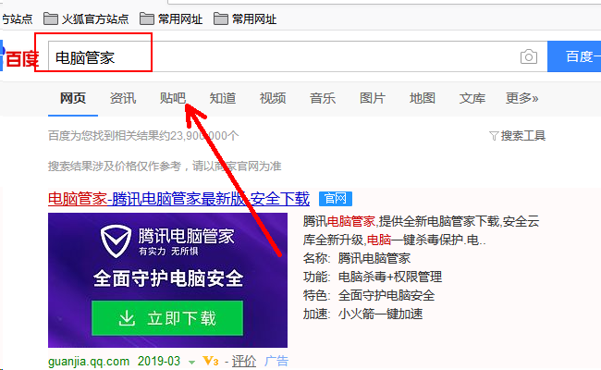601x370 pixels.
Task: Open the 电脑管家-腾讯电脑管家最新版 result link
Action: 178,199
